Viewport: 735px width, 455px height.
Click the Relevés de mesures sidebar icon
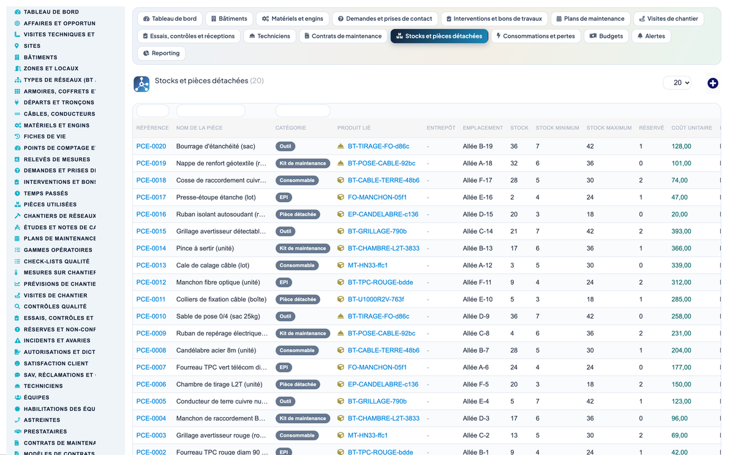coord(17,159)
